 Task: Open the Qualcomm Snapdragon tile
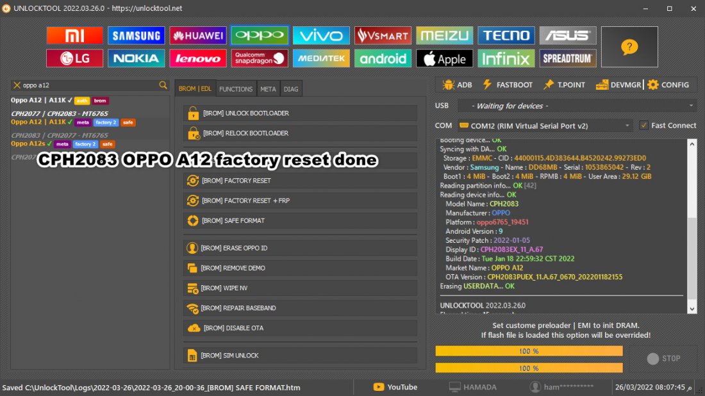pyautogui.click(x=260, y=58)
